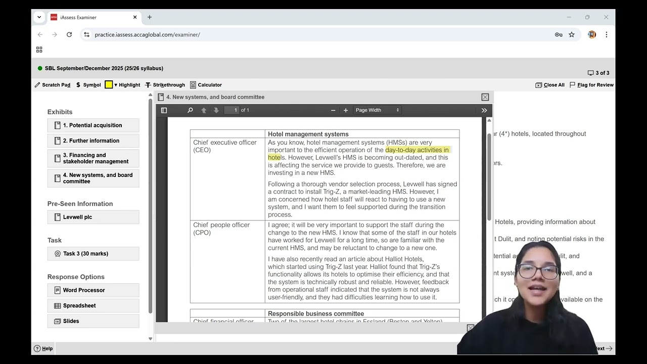
Task: Click the exam title 'SBL September/December 2025'
Action: coord(104,68)
